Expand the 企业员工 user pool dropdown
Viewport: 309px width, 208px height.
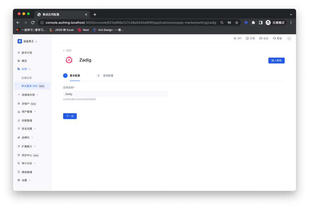pos(28,41)
